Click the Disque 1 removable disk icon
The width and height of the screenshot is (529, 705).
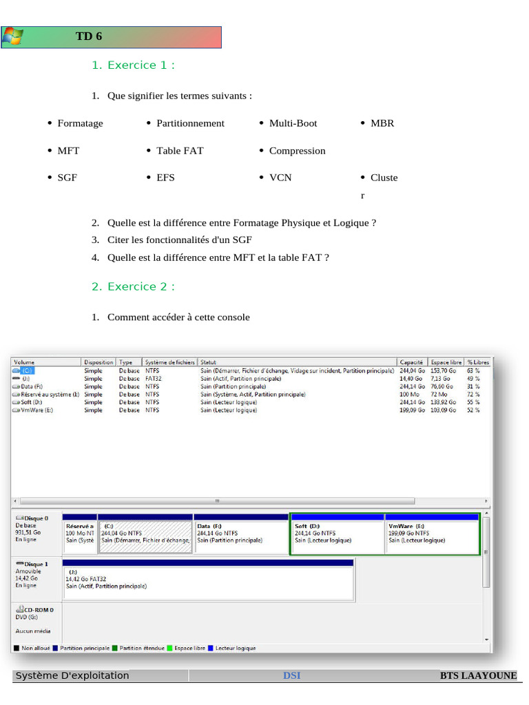[x=20, y=563]
